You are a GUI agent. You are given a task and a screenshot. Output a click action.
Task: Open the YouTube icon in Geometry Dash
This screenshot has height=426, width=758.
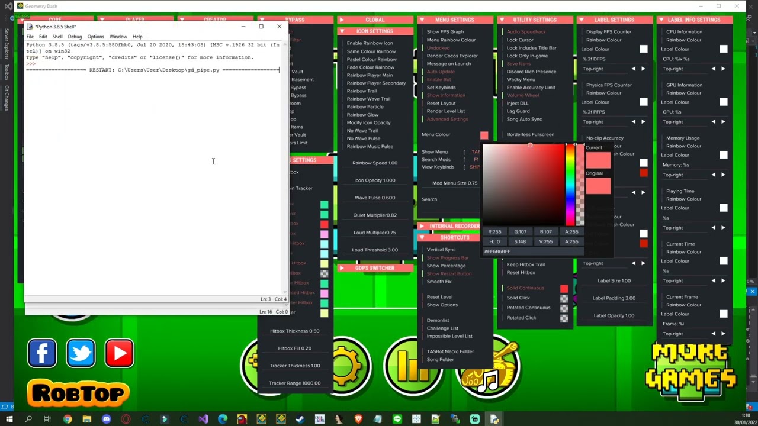[x=120, y=353]
